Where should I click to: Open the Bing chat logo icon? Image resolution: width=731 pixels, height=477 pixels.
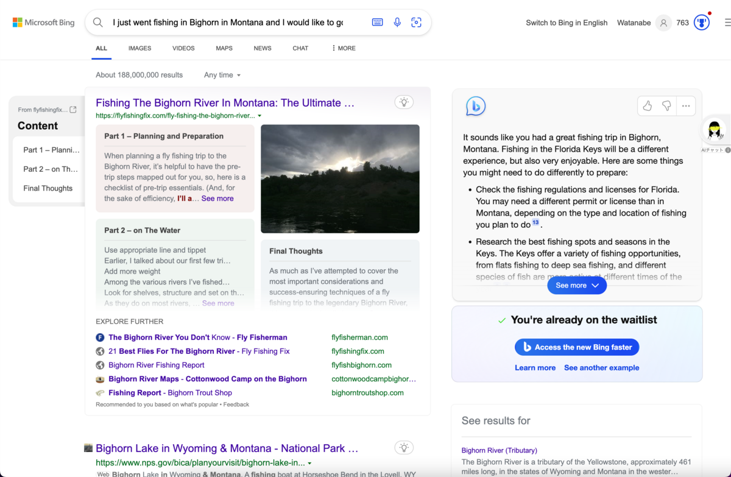click(x=475, y=106)
